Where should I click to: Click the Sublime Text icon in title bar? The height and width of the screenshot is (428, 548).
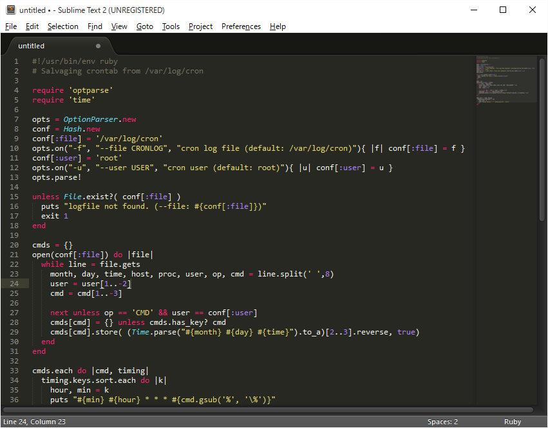10,10
